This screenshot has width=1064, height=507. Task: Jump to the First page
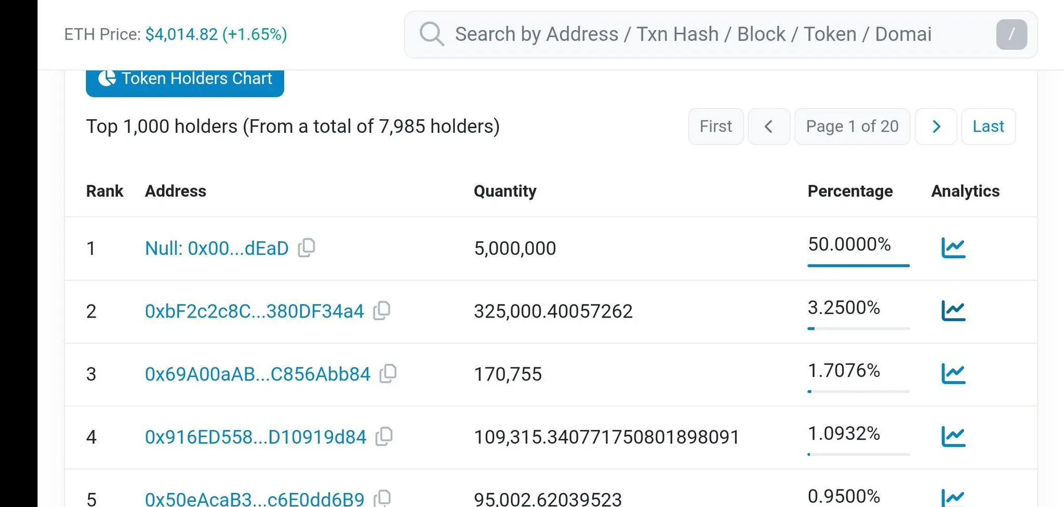point(715,126)
